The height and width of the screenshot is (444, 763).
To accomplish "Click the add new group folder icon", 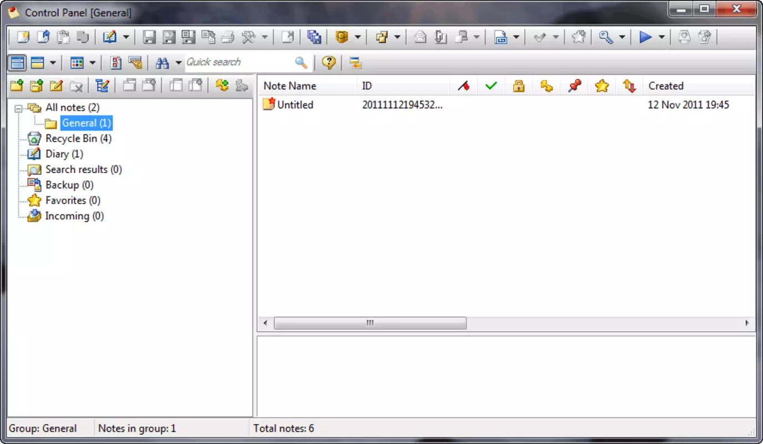I will (x=17, y=85).
